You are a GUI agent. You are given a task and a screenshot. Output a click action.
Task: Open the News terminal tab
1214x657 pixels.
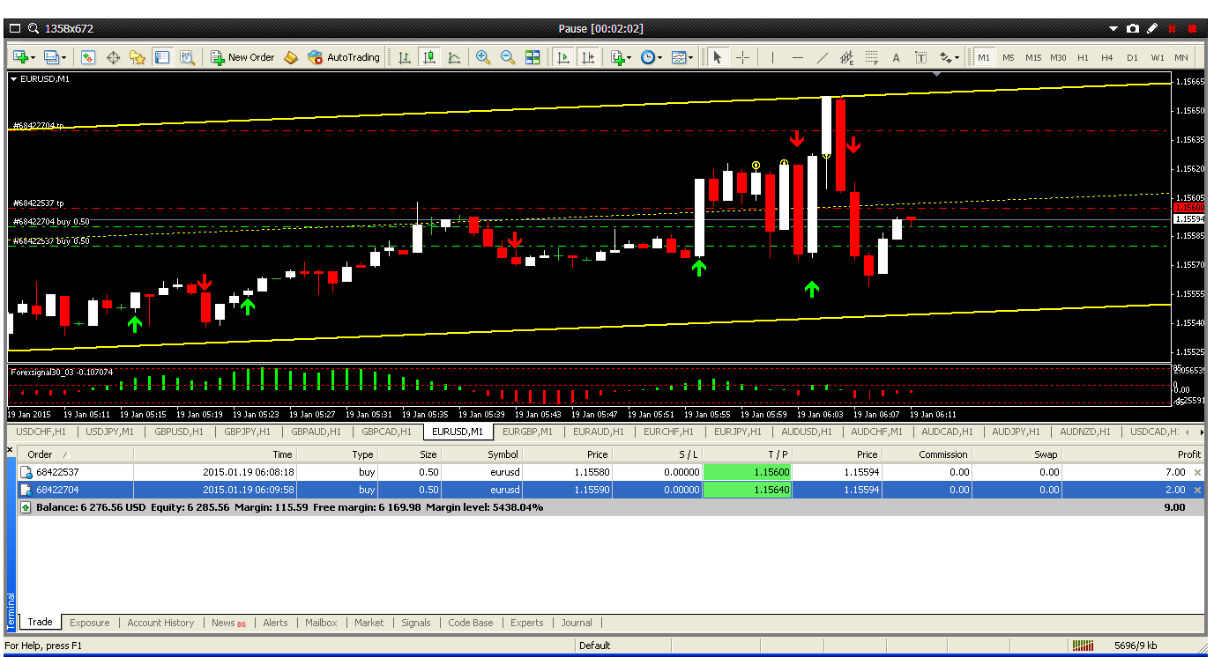click(x=228, y=623)
